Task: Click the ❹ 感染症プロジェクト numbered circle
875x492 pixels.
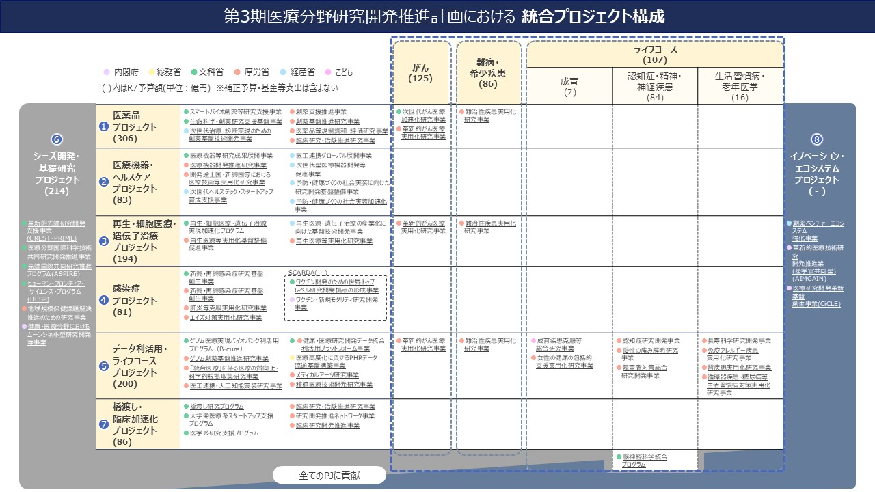Action: [x=103, y=299]
